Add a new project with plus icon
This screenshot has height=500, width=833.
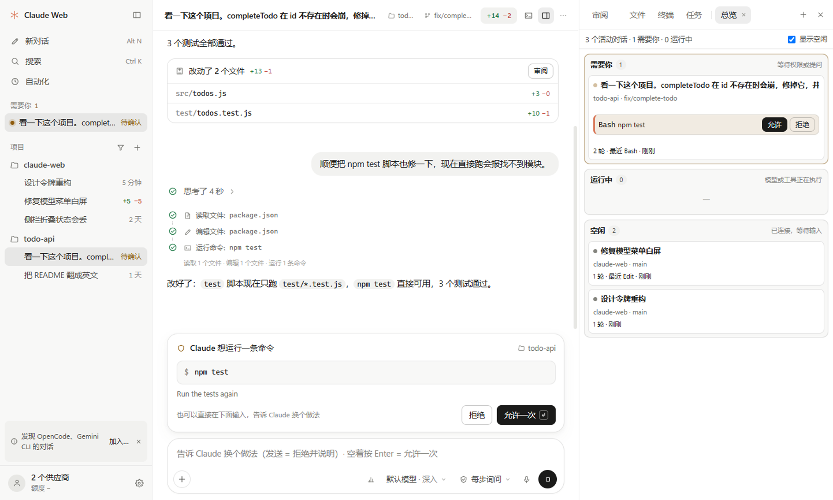coord(137,147)
